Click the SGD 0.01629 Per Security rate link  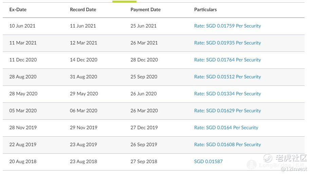pos(227,111)
